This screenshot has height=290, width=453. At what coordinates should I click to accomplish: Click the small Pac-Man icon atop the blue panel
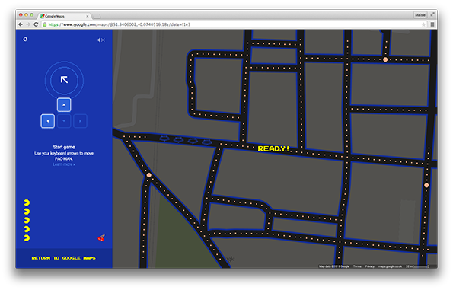coord(25,39)
